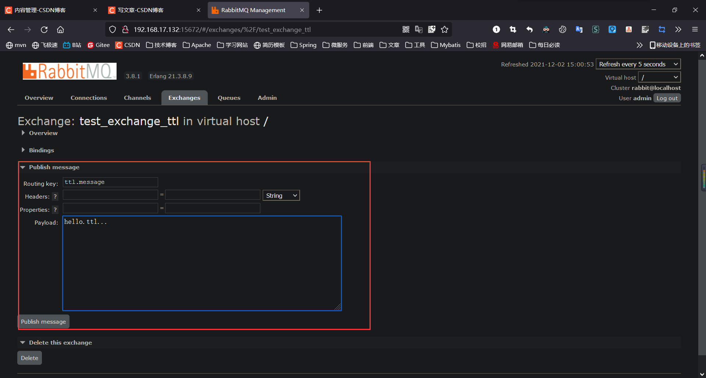Click the S extension icon in toolbar
The height and width of the screenshot is (378, 706).
point(596,29)
